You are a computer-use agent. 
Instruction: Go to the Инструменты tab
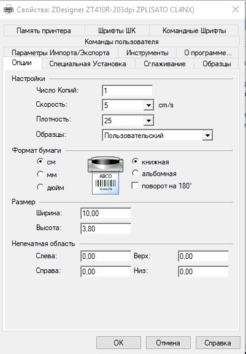pyautogui.click(x=147, y=53)
